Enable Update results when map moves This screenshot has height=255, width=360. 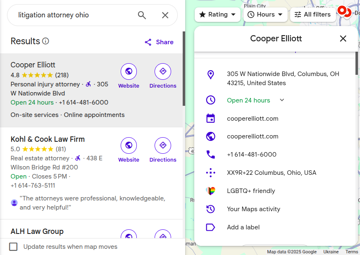(x=13, y=247)
